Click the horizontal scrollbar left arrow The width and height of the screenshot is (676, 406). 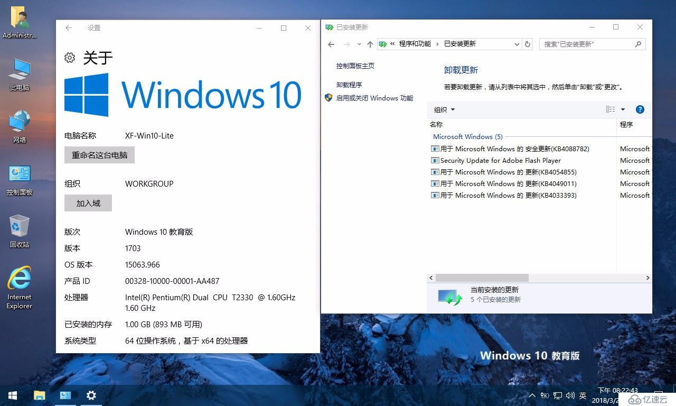(x=431, y=278)
